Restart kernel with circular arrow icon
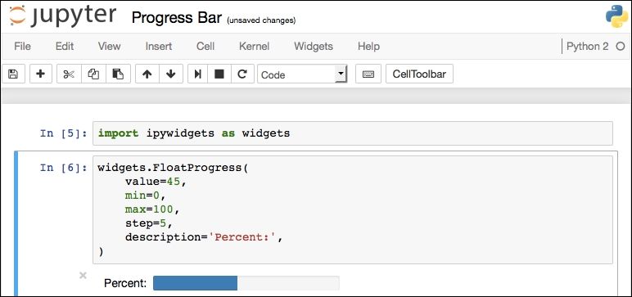This screenshot has height=297, width=632. [x=242, y=74]
